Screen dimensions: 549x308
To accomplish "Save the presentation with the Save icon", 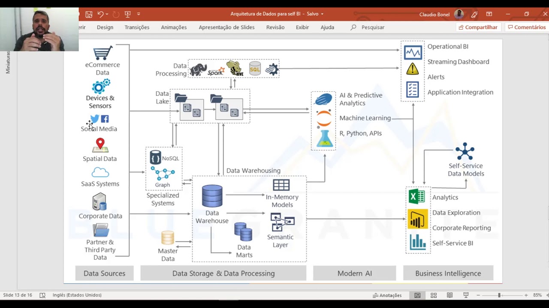I will [89, 14].
